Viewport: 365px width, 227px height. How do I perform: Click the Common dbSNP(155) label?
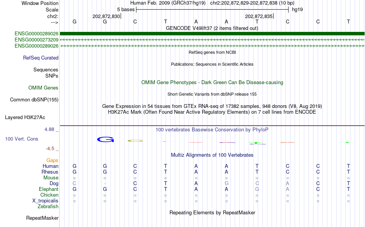[x=34, y=99]
